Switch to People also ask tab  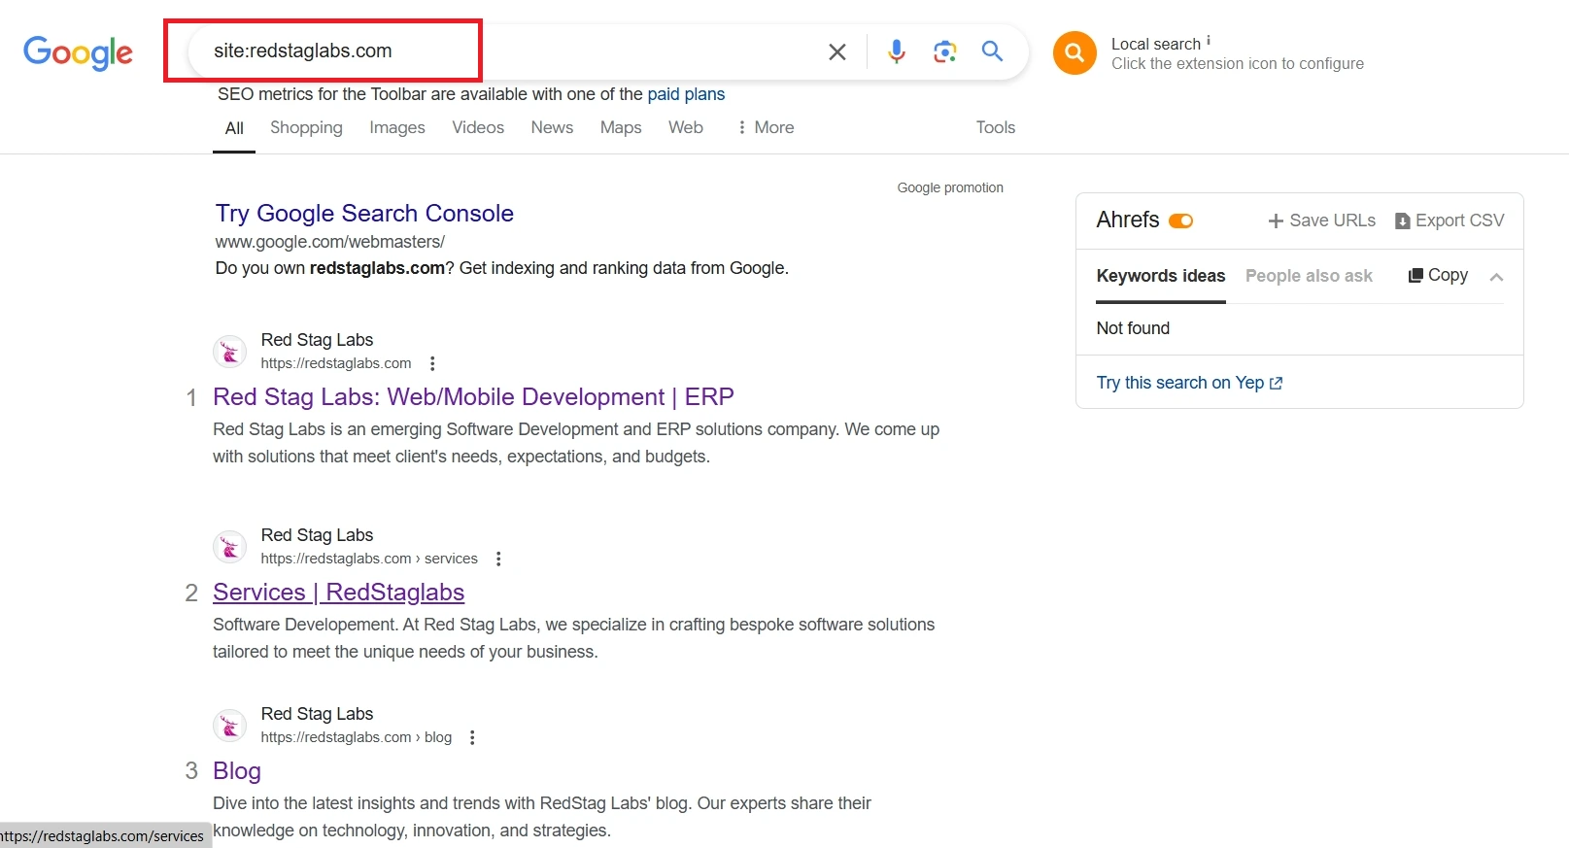pyautogui.click(x=1308, y=276)
